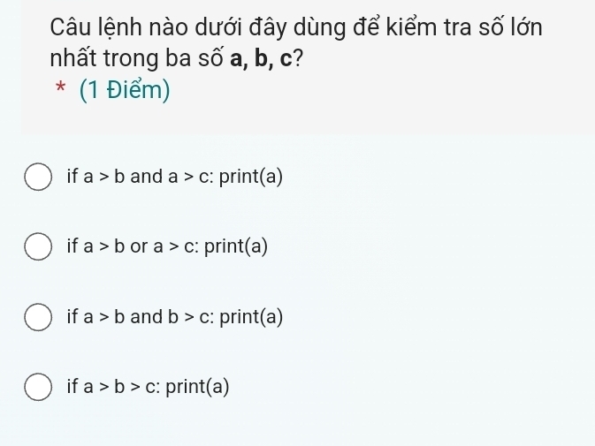The image size is (595, 446).
Task: Click answer text "if a > b and b > c: print(a)"
Action: (174, 317)
